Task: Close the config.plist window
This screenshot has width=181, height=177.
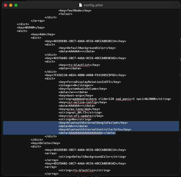Action: point(5,5)
